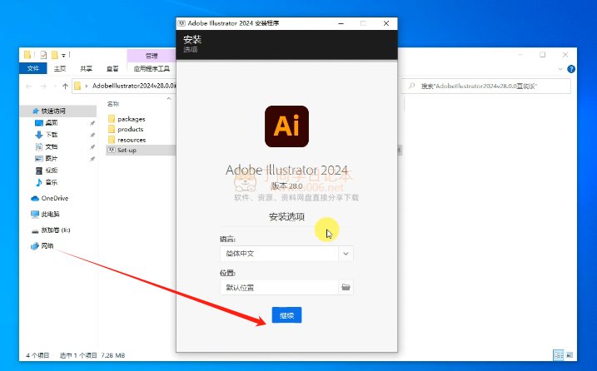Click the blue help question mark icon
This screenshot has width=597, height=371.
[x=571, y=69]
